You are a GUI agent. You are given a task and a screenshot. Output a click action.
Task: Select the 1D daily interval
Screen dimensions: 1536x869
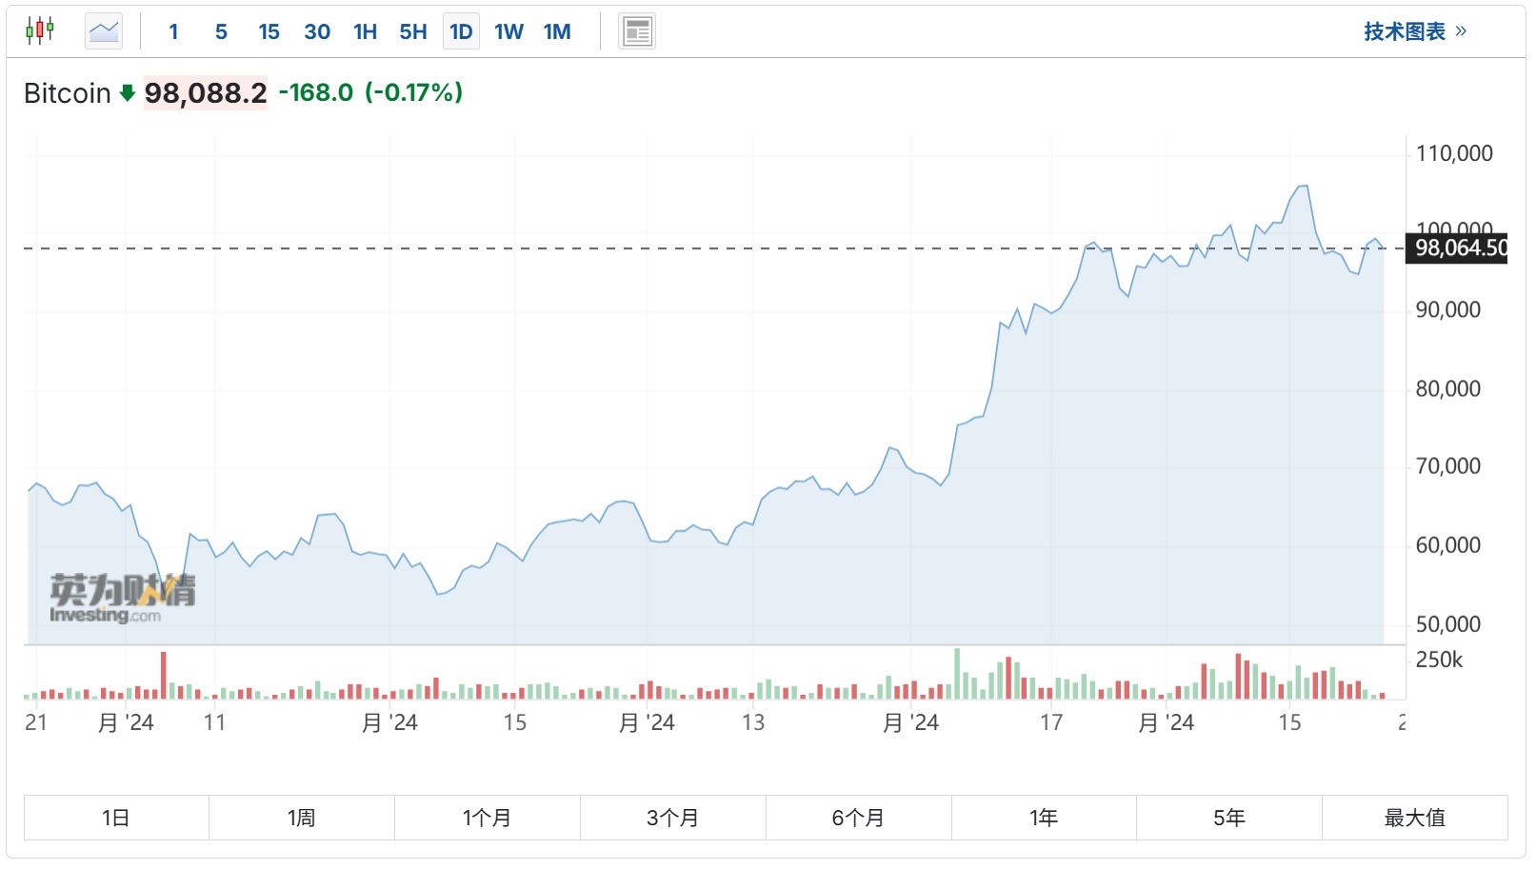[461, 31]
